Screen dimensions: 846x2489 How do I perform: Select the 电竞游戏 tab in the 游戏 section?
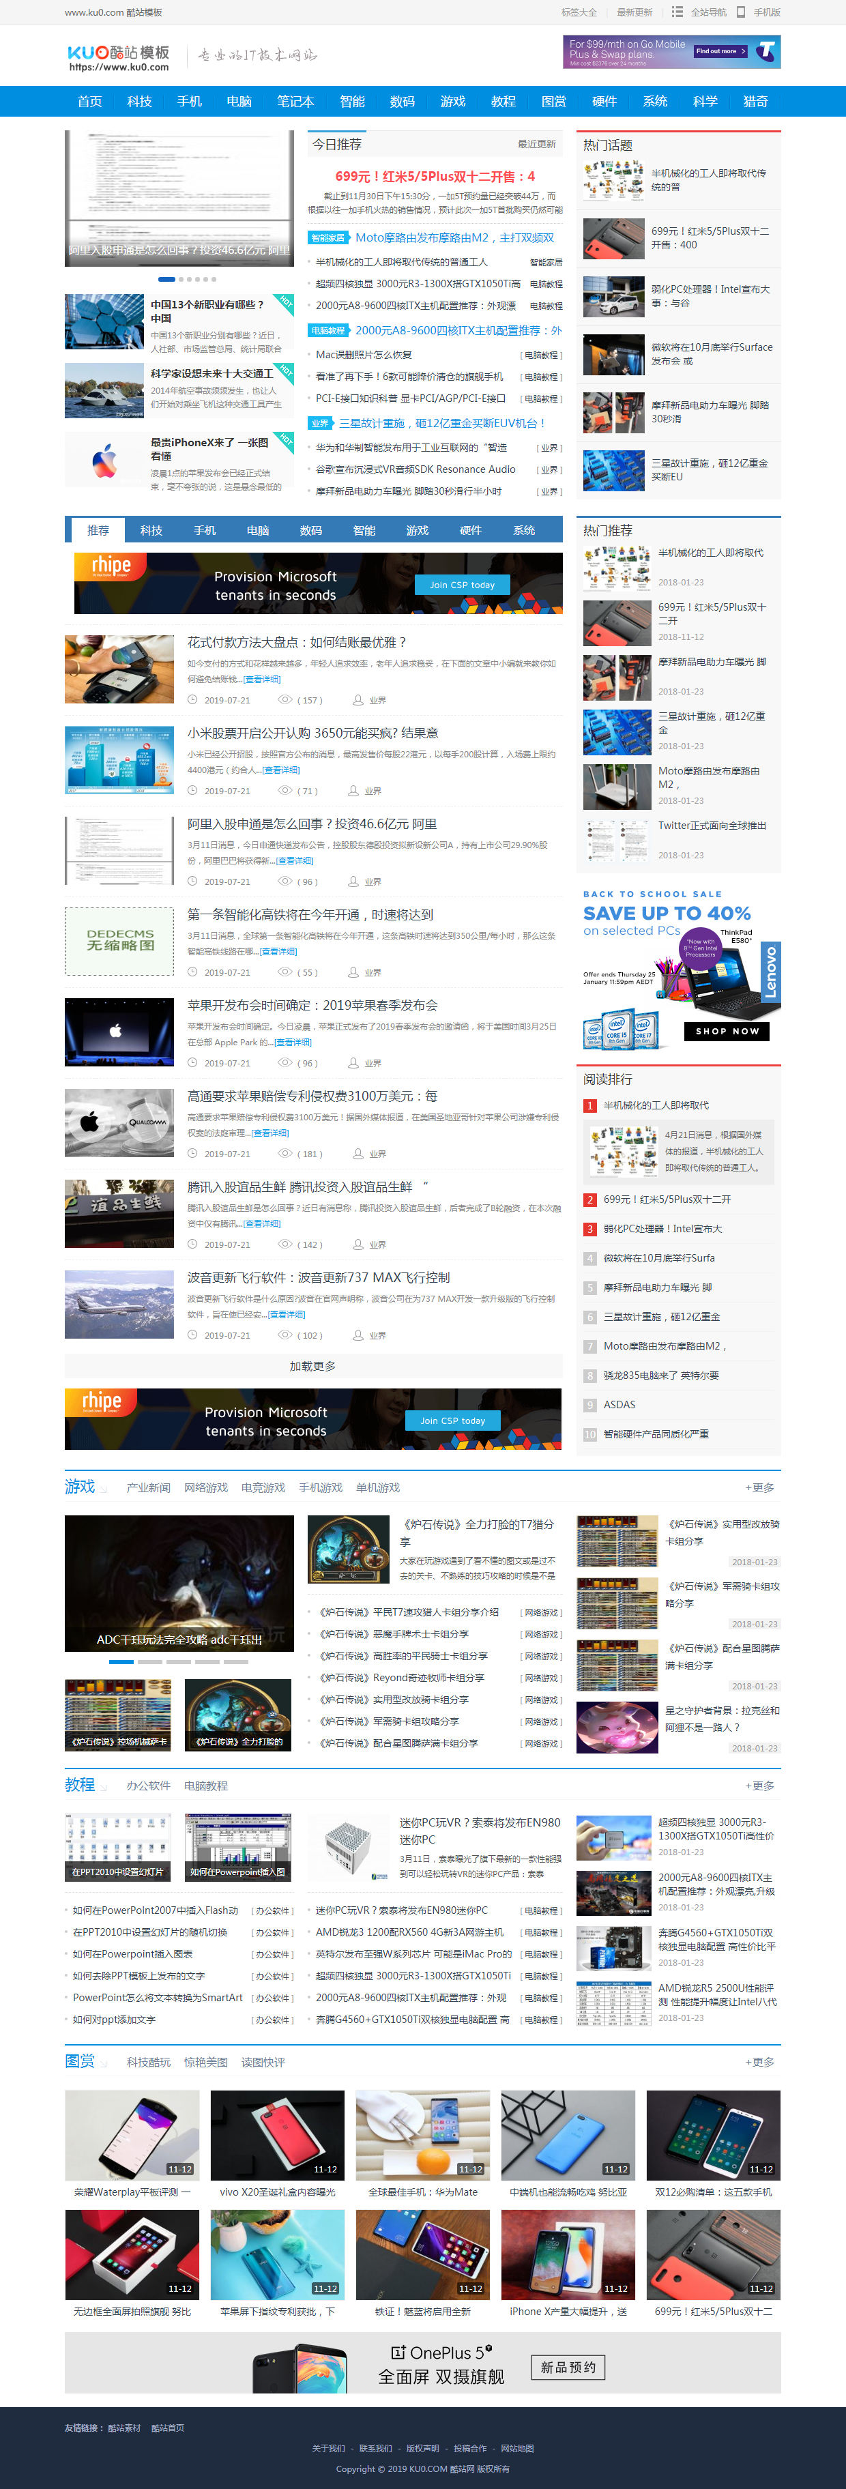pos(263,1488)
